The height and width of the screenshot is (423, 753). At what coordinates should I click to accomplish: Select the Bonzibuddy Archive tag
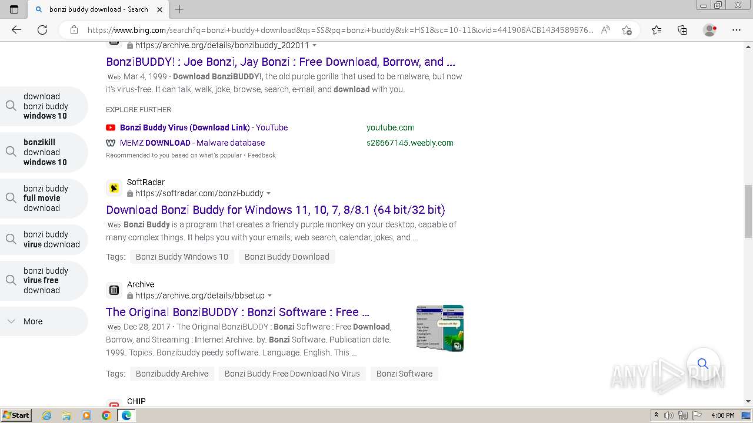click(x=172, y=374)
